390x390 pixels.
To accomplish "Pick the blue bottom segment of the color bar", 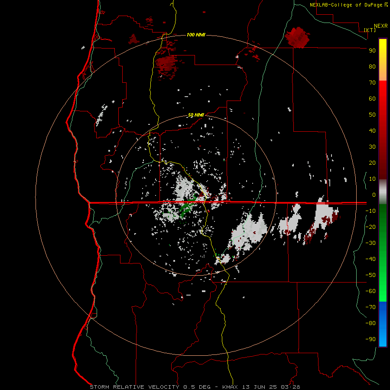I will coord(383,324).
